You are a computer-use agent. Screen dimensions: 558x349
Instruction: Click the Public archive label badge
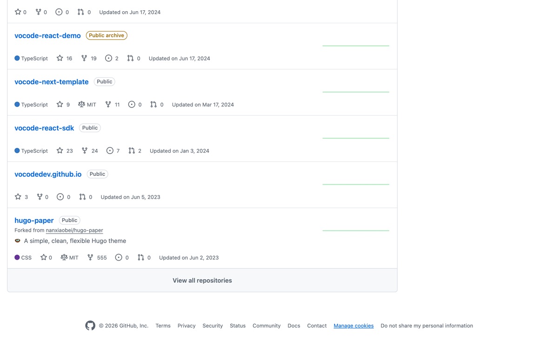click(x=106, y=35)
